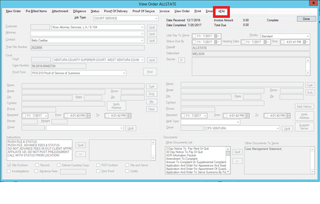Image resolution: width=320 pixels, height=204 pixels.
Task: Open the Print menu
Action: [198, 11]
